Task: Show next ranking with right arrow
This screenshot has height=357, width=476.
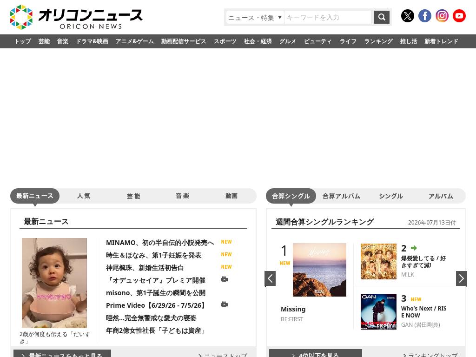Action: [462, 278]
